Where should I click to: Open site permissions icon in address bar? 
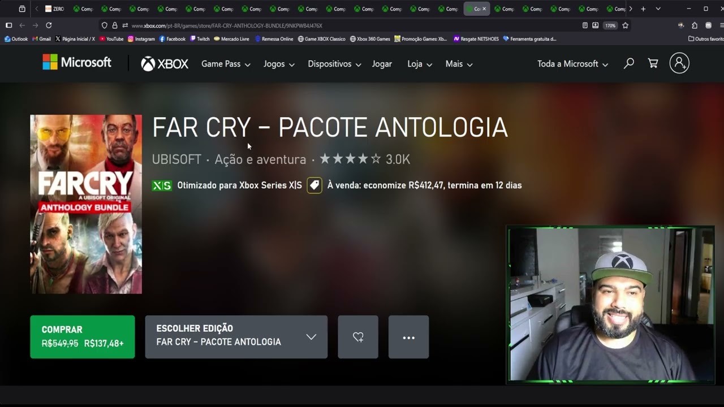[125, 25]
